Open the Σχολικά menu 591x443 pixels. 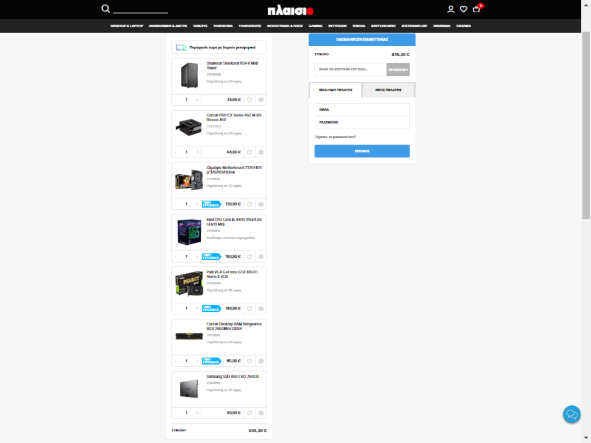click(464, 26)
